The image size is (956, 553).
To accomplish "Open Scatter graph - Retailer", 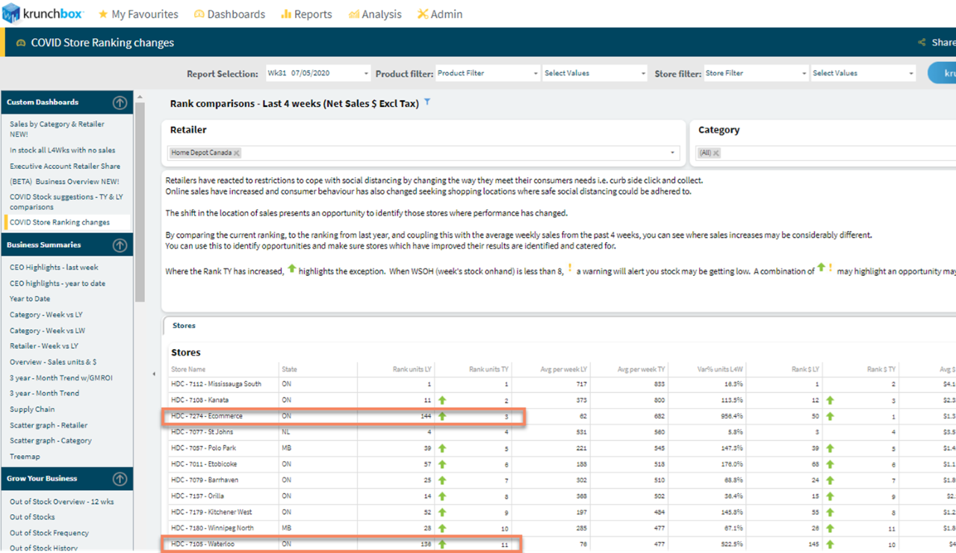I will pyautogui.click(x=49, y=425).
